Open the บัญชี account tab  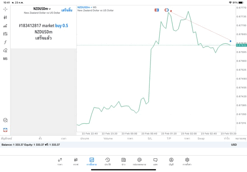[x=171, y=162]
